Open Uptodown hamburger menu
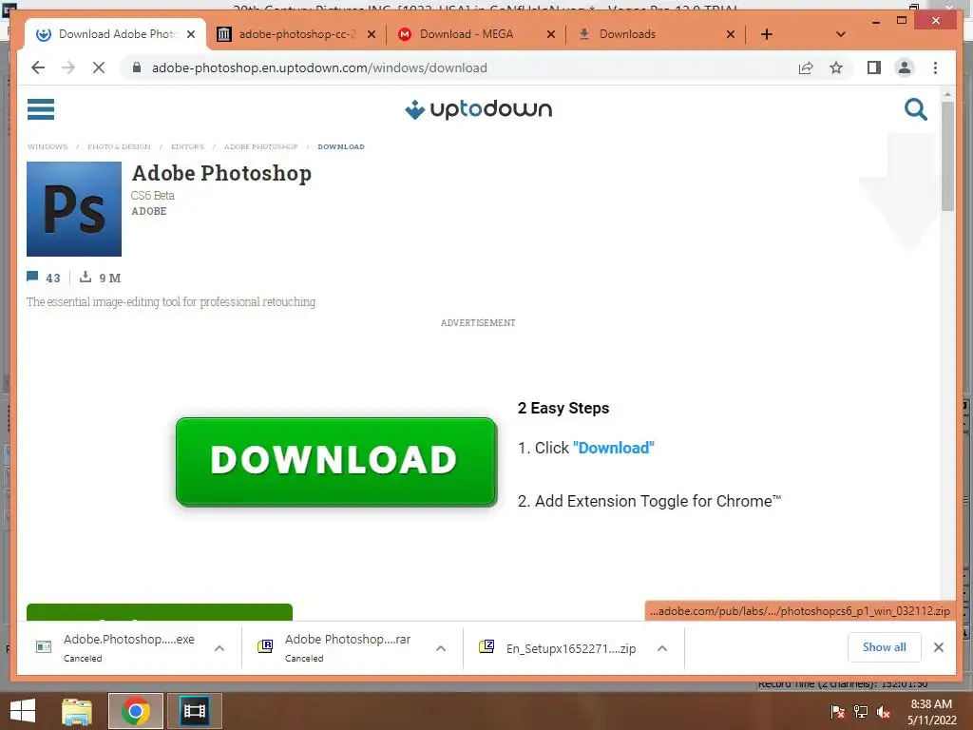 click(41, 109)
